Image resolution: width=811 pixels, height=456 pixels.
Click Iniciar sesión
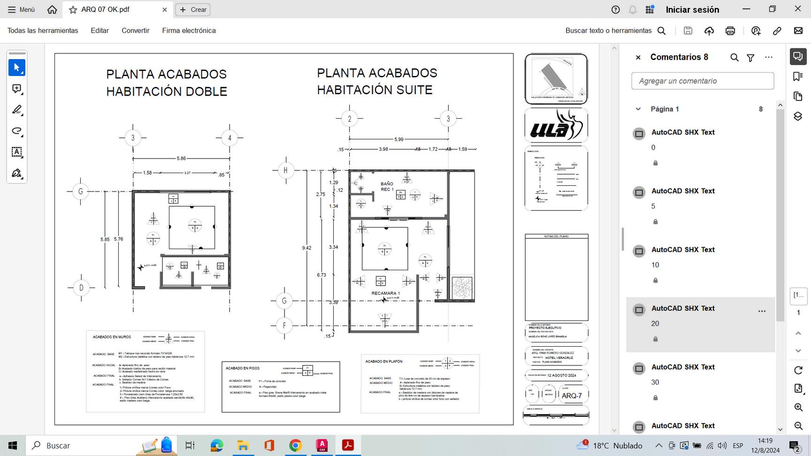click(692, 9)
